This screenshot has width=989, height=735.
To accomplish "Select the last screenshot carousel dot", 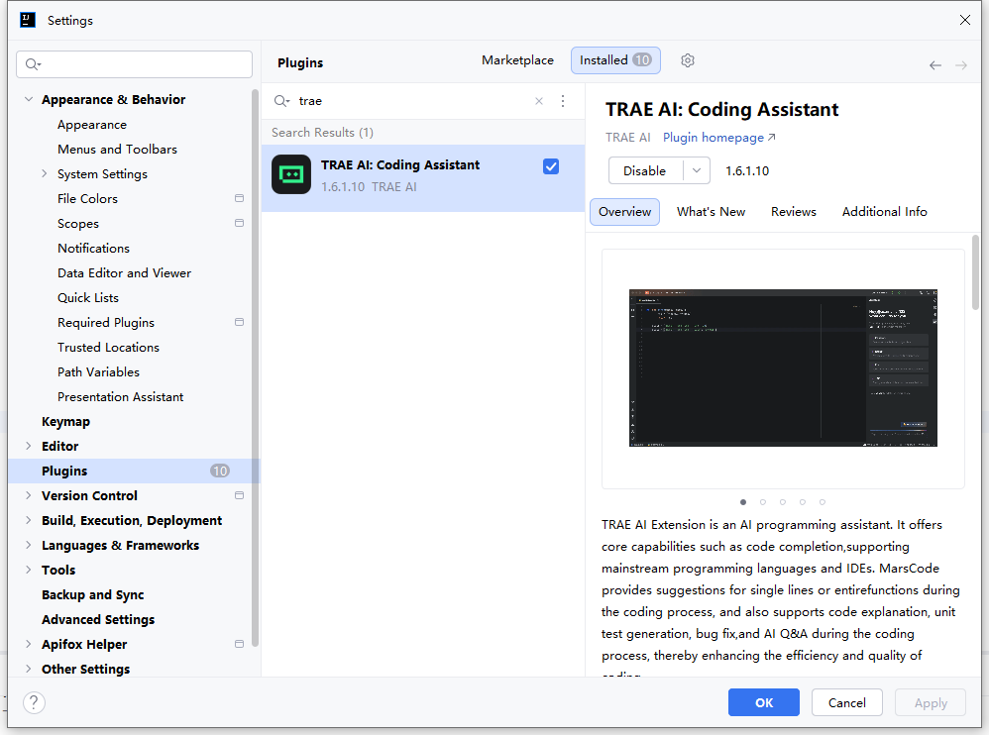I will 823,502.
